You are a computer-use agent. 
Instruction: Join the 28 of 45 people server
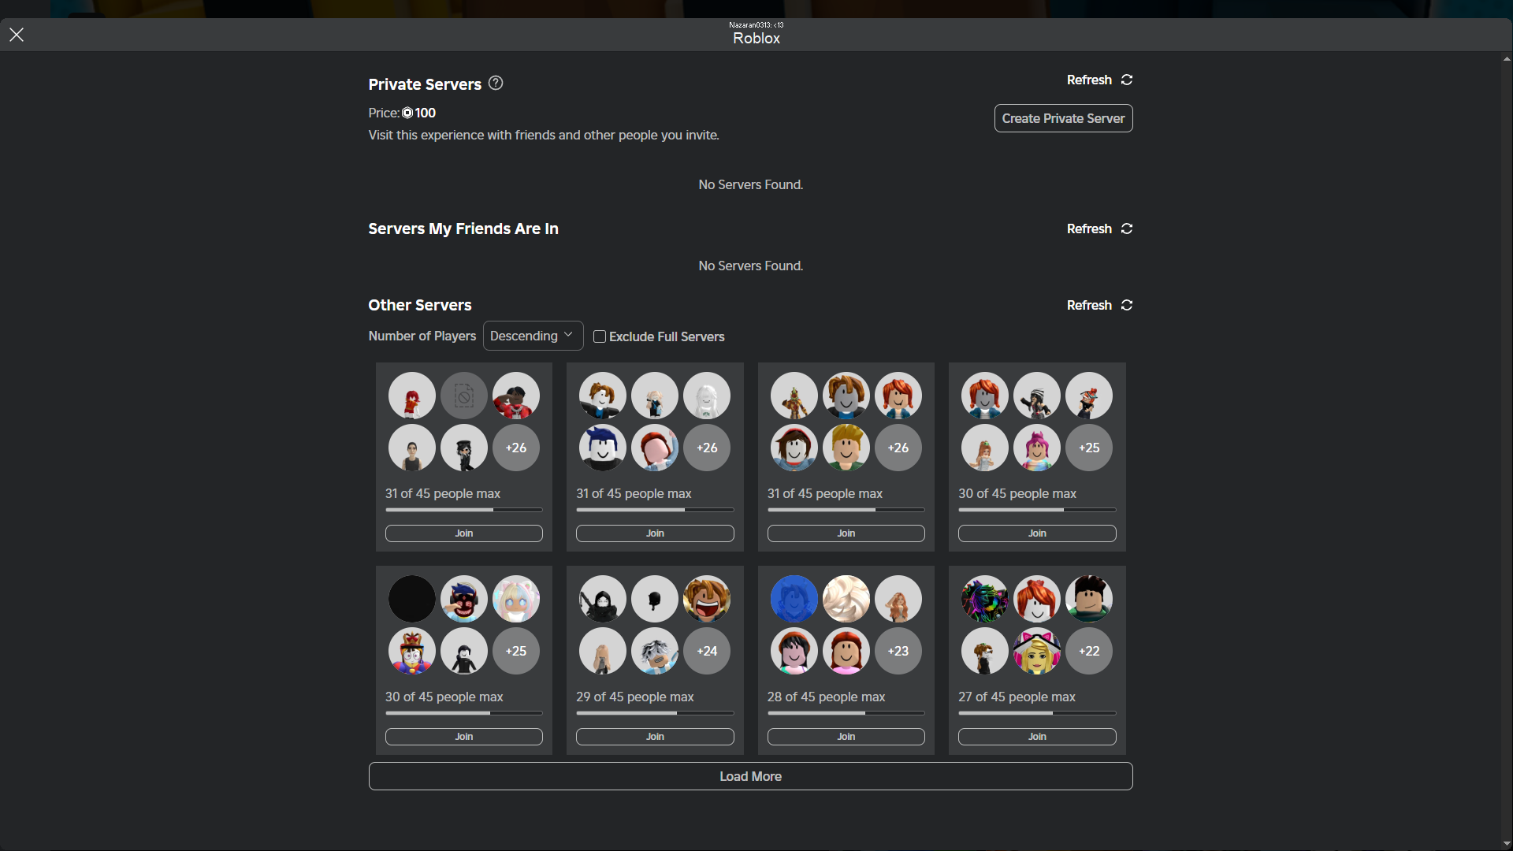click(x=846, y=737)
